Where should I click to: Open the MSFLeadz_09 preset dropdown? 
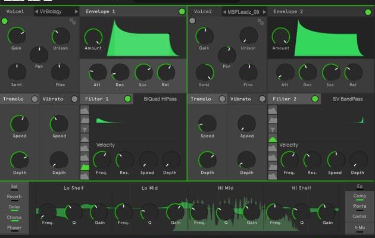[243, 12]
